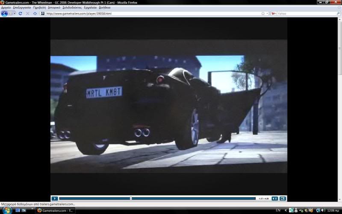Click the Show Desktop quick launch icon

(18, 210)
